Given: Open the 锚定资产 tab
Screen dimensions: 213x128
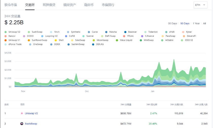Looking at the screenshot, I should [70, 5].
